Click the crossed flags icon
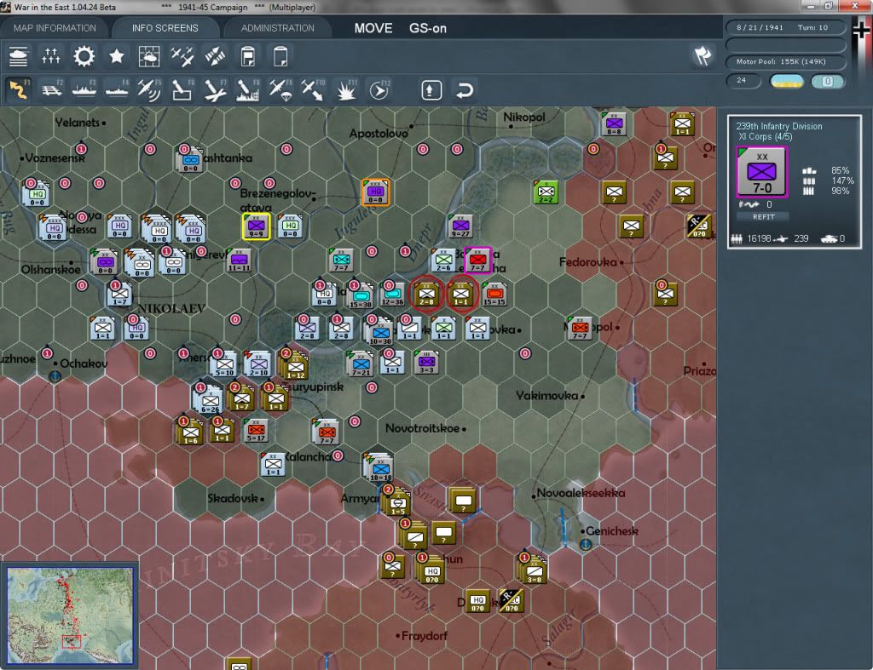The image size is (873, 670). (702, 55)
